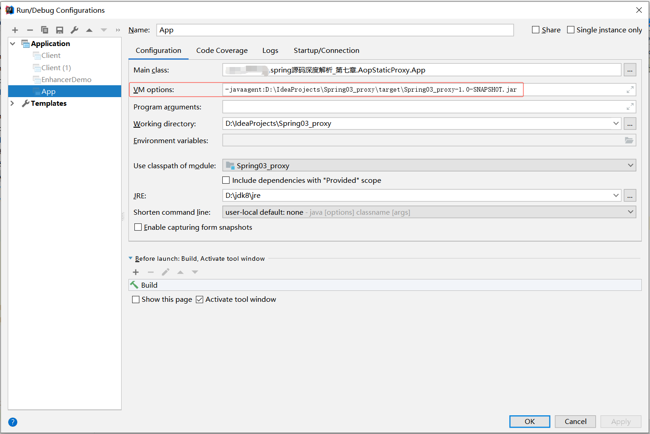
Task: Switch to Code Coverage tab
Action: pyautogui.click(x=222, y=51)
